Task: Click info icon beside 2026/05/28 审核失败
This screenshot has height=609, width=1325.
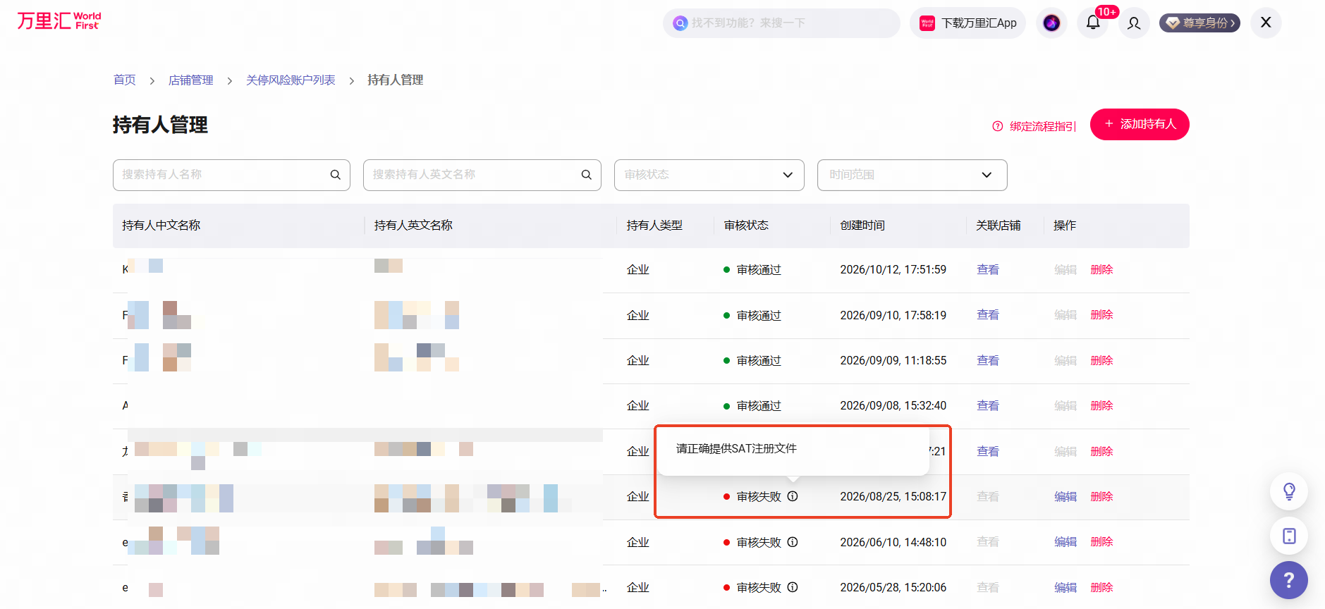Action: (x=793, y=587)
